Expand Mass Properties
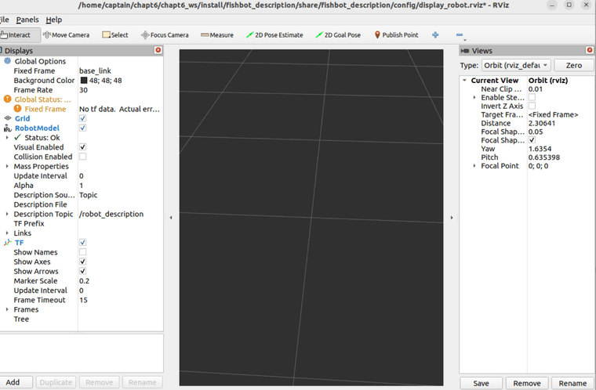 (7, 166)
